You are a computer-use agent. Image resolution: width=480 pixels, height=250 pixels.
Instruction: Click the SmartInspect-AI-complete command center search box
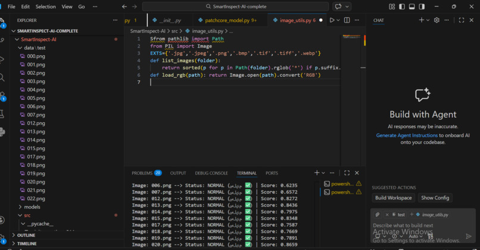pyautogui.click(x=235, y=7)
